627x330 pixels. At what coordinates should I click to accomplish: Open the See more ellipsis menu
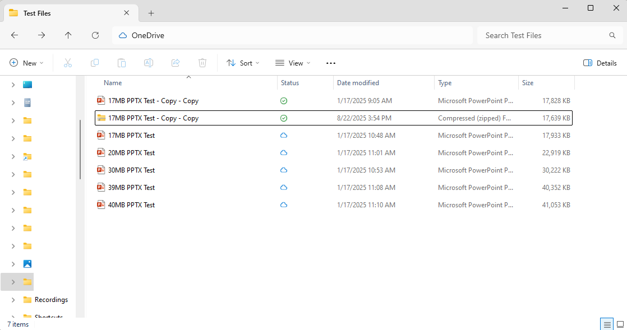331,63
